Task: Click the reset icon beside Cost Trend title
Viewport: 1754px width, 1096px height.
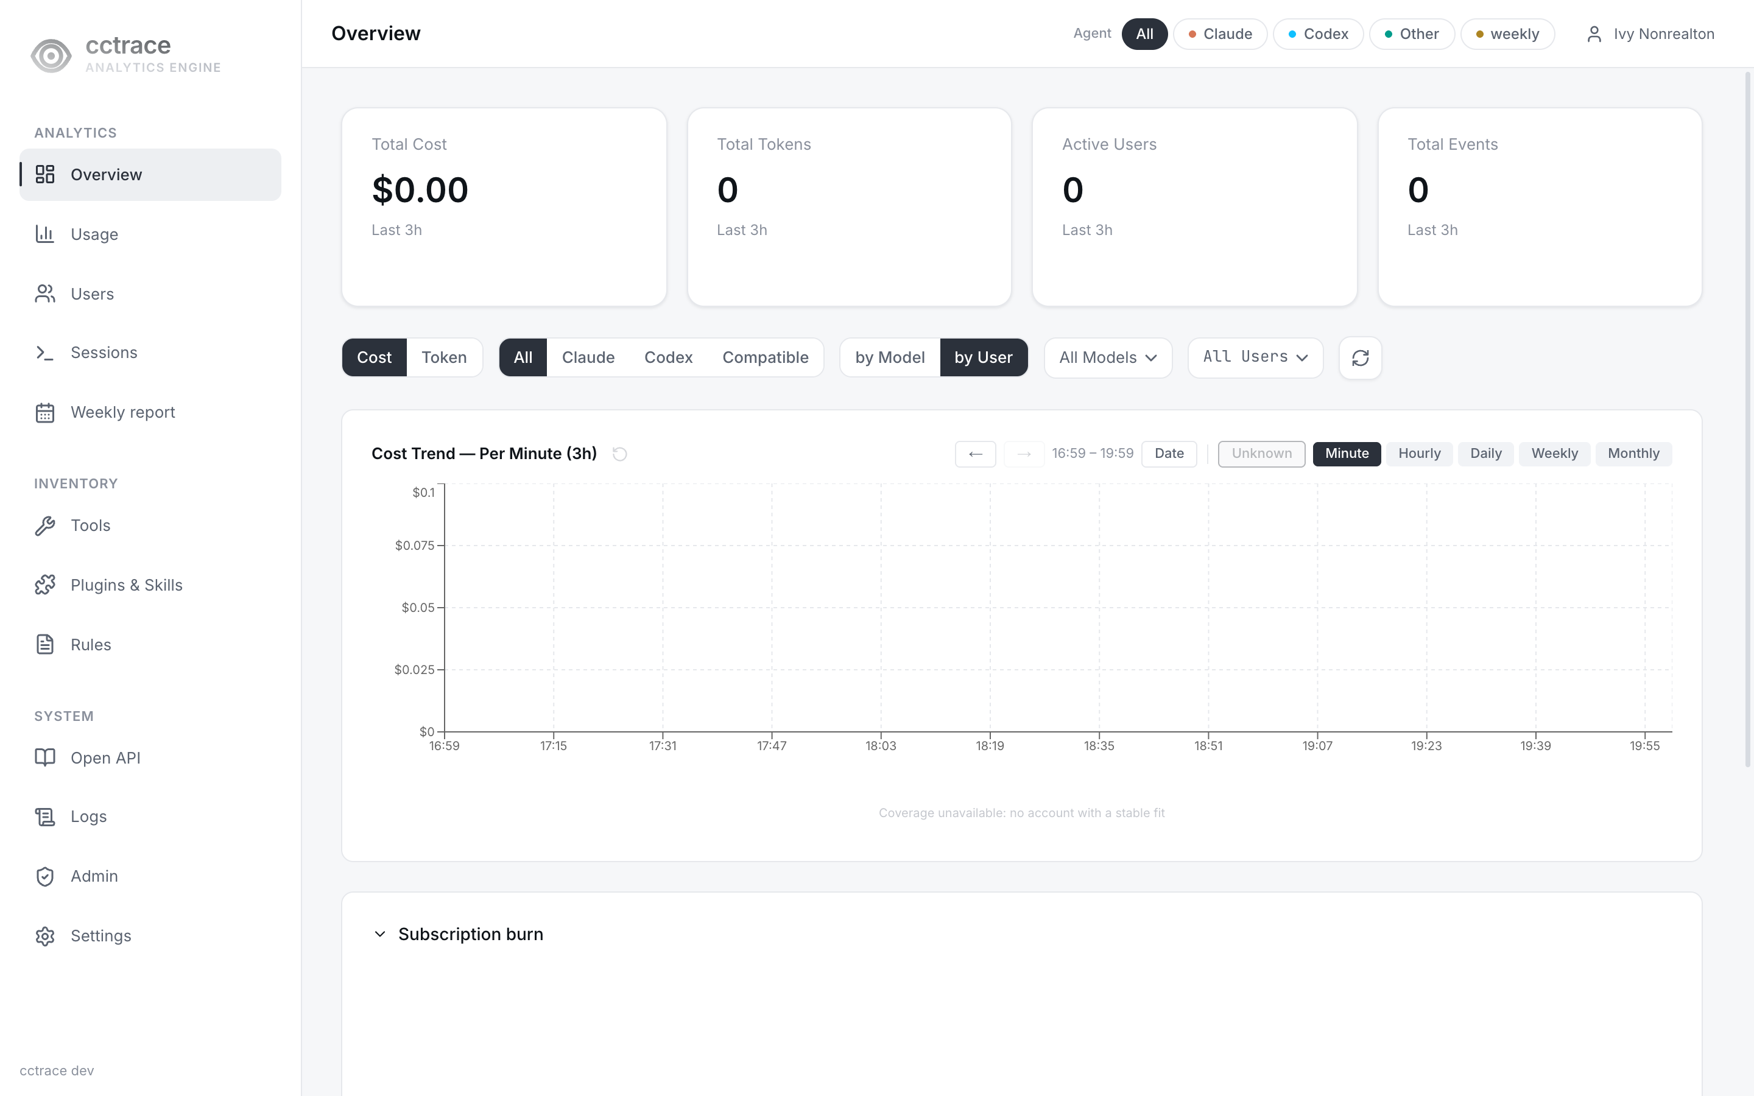Action: [620, 454]
